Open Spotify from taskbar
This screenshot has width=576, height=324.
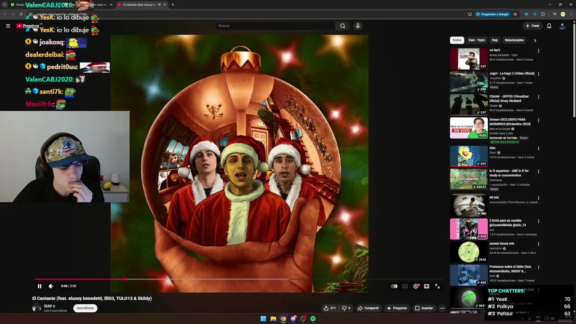click(x=313, y=319)
